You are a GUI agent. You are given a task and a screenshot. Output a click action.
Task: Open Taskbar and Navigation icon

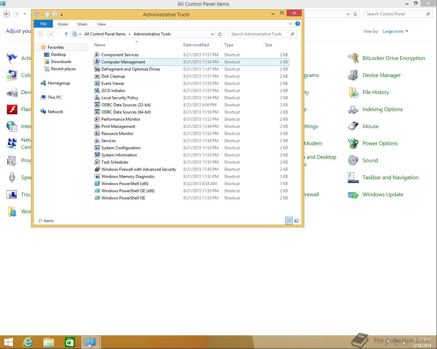[x=353, y=178]
